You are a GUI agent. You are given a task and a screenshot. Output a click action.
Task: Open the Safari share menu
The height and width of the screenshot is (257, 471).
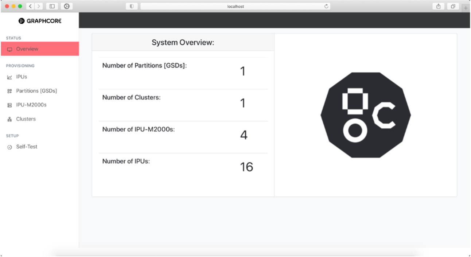(439, 6)
